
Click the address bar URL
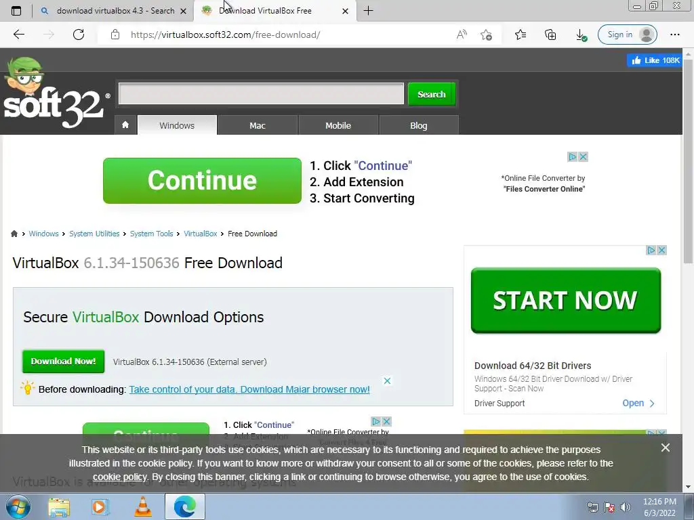click(225, 35)
